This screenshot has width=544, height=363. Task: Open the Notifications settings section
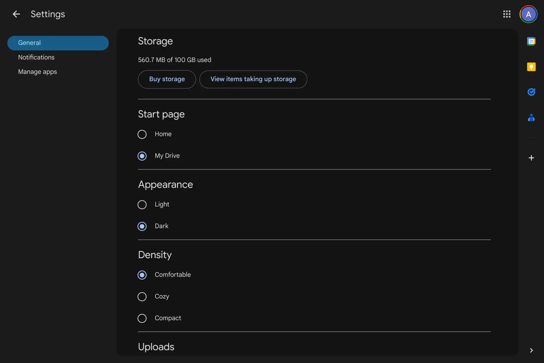[x=36, y=57]
